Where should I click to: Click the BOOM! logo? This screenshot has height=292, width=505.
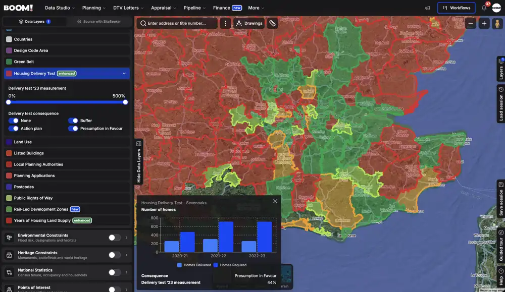[x=18, y=8]
